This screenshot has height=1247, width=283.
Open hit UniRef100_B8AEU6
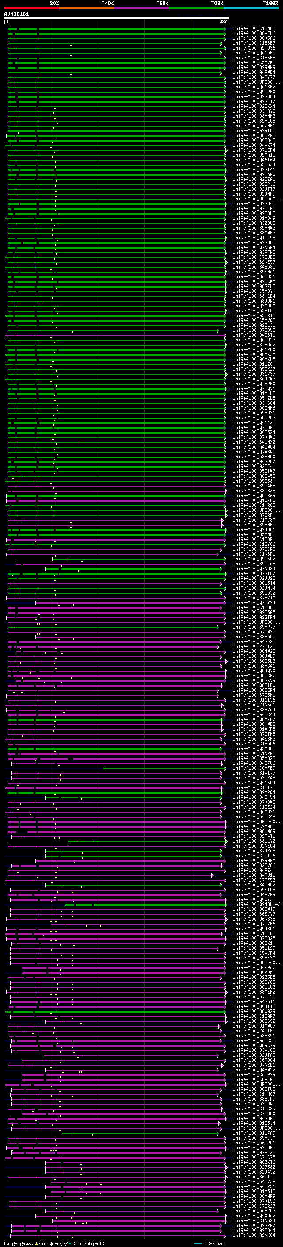[253, 34]
